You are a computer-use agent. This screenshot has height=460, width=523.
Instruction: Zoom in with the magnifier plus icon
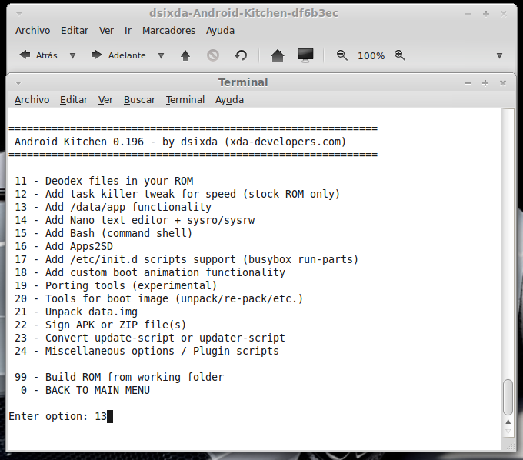click(x=400, y=55)
